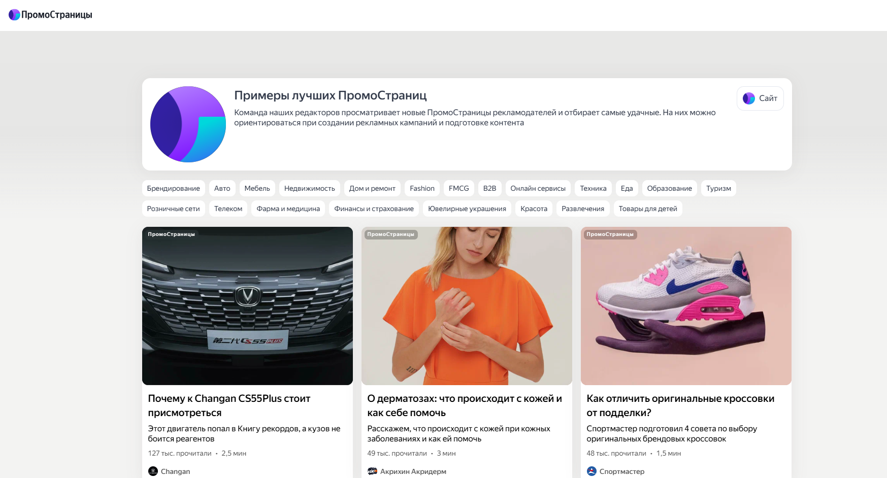Screen dimensions: 887x478
Task: Click the orange dress photo on the dermatology card
Action: 467,305
